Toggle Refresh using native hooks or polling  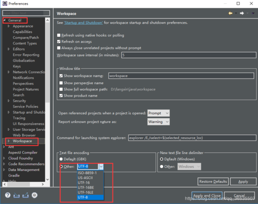click(x=59, y=35)
